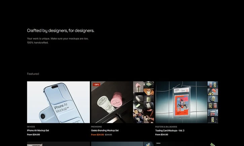This screenshot has height=146, width=244.
Task: Click the Featured section heading
Action: click(33, 74)
